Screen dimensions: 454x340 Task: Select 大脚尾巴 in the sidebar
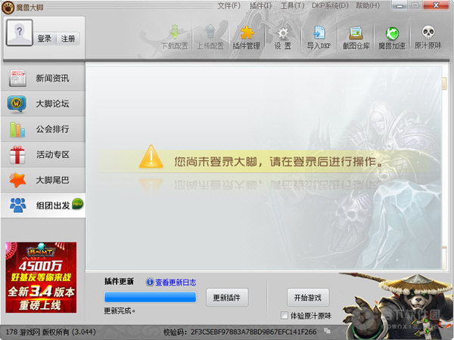click(43, 180)
